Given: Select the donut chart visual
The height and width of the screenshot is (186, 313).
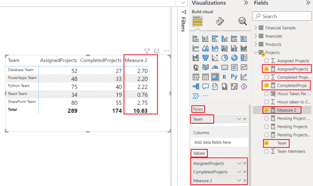Looking at the screenshot, I should (234, 58).
